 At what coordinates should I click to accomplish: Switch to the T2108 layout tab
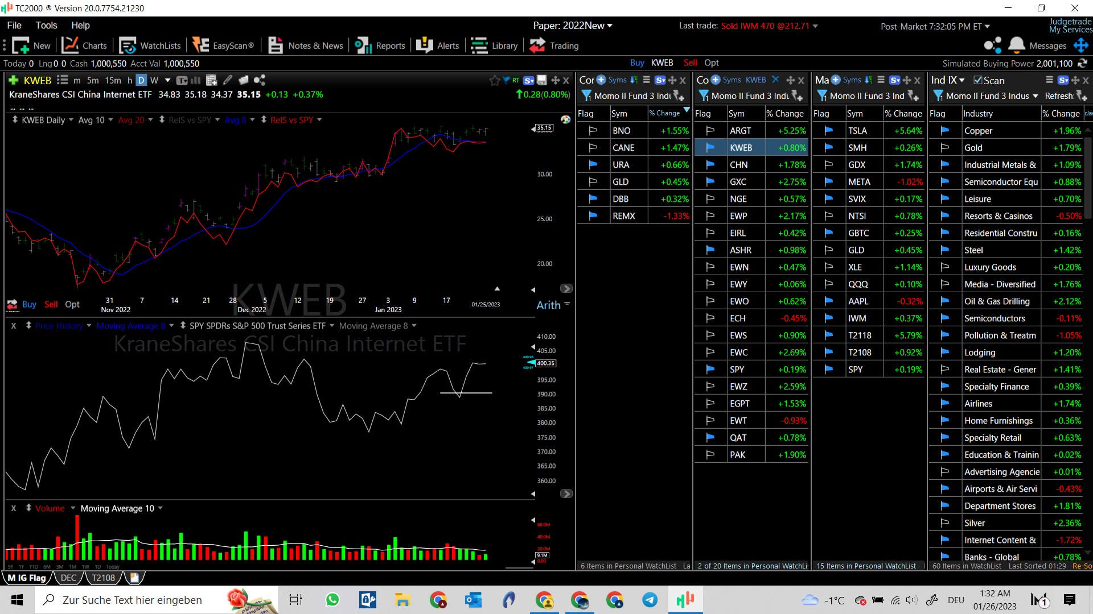tap(103, 578)
